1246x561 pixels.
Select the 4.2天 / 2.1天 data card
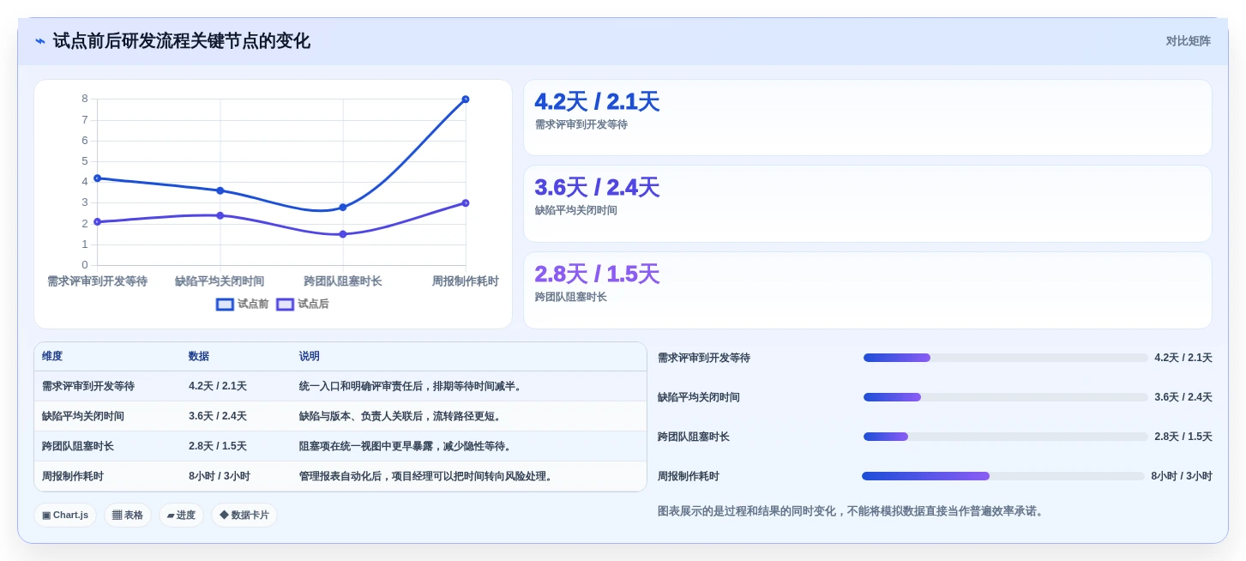(x=868, y=118)
